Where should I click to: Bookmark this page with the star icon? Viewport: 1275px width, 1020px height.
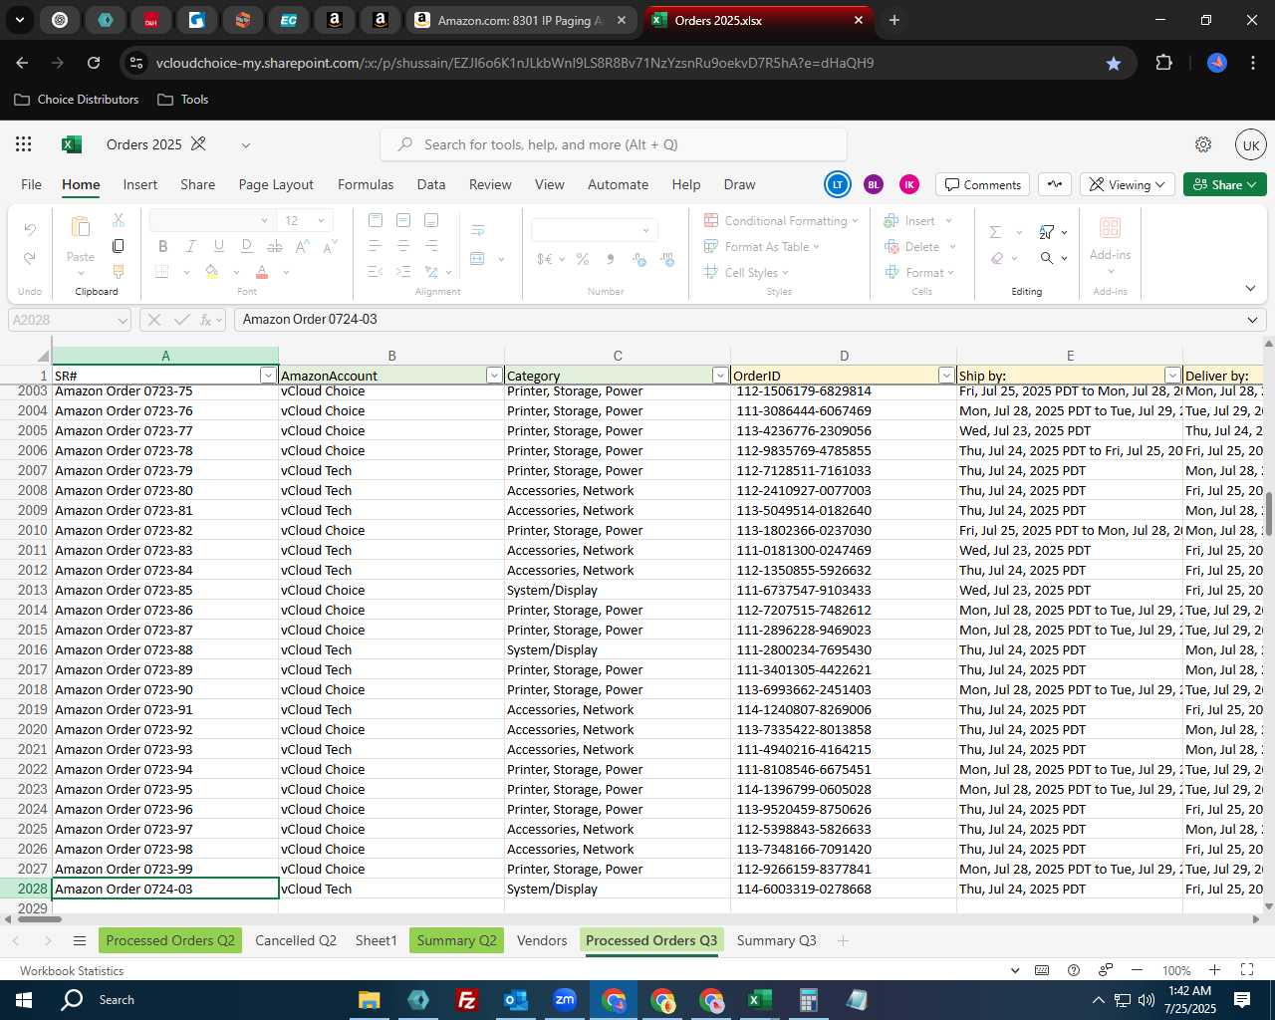[x=1114, y=63]
